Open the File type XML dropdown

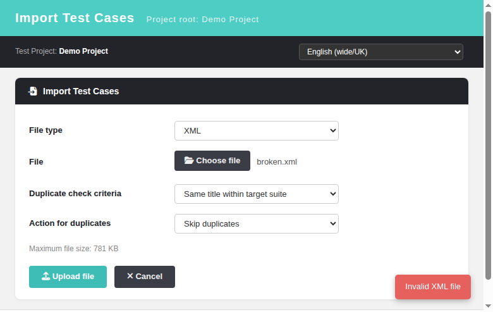pyautogui.click(x=256, y=130)
